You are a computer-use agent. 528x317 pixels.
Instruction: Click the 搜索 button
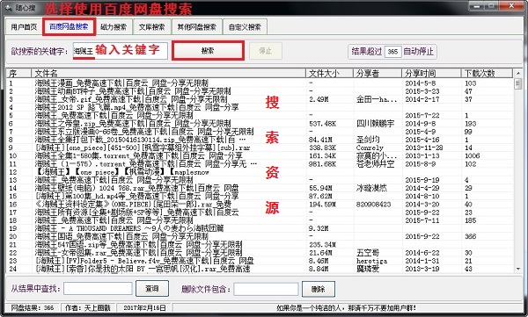tap(208, 51)
